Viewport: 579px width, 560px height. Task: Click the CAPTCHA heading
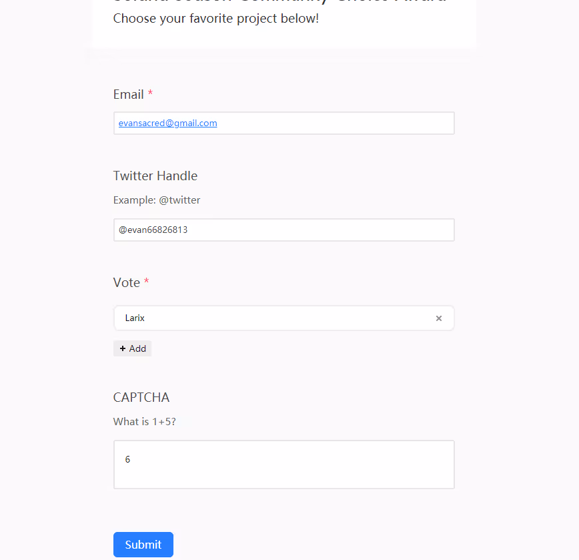[x=141, y=397]
